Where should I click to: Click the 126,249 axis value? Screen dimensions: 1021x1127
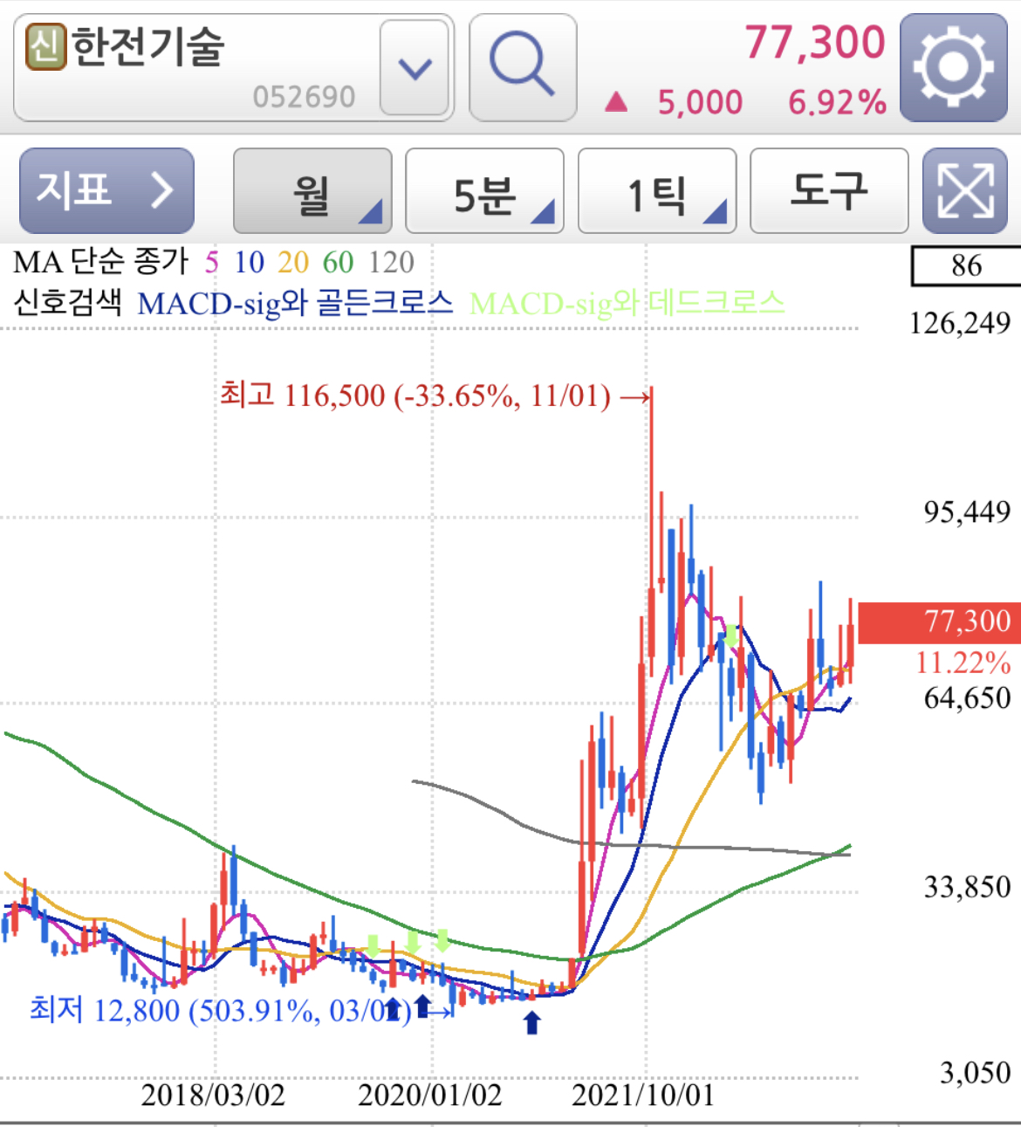(960, 324)
